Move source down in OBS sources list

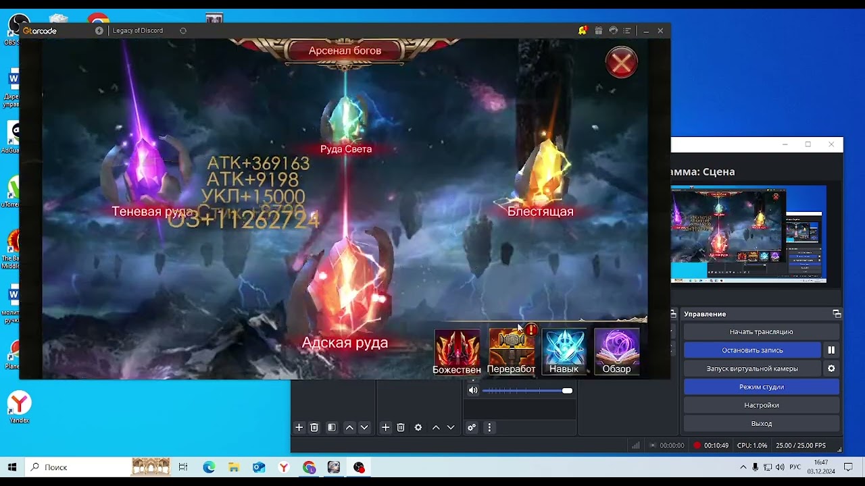click(x=451, y=427)
